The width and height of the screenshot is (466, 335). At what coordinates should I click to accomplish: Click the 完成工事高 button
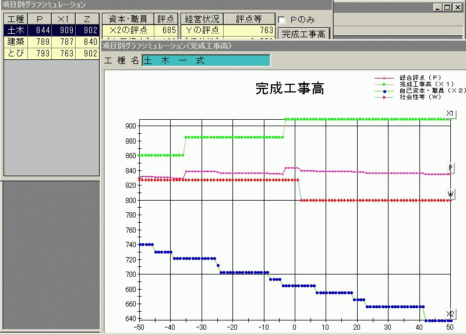tap(303, 33)
